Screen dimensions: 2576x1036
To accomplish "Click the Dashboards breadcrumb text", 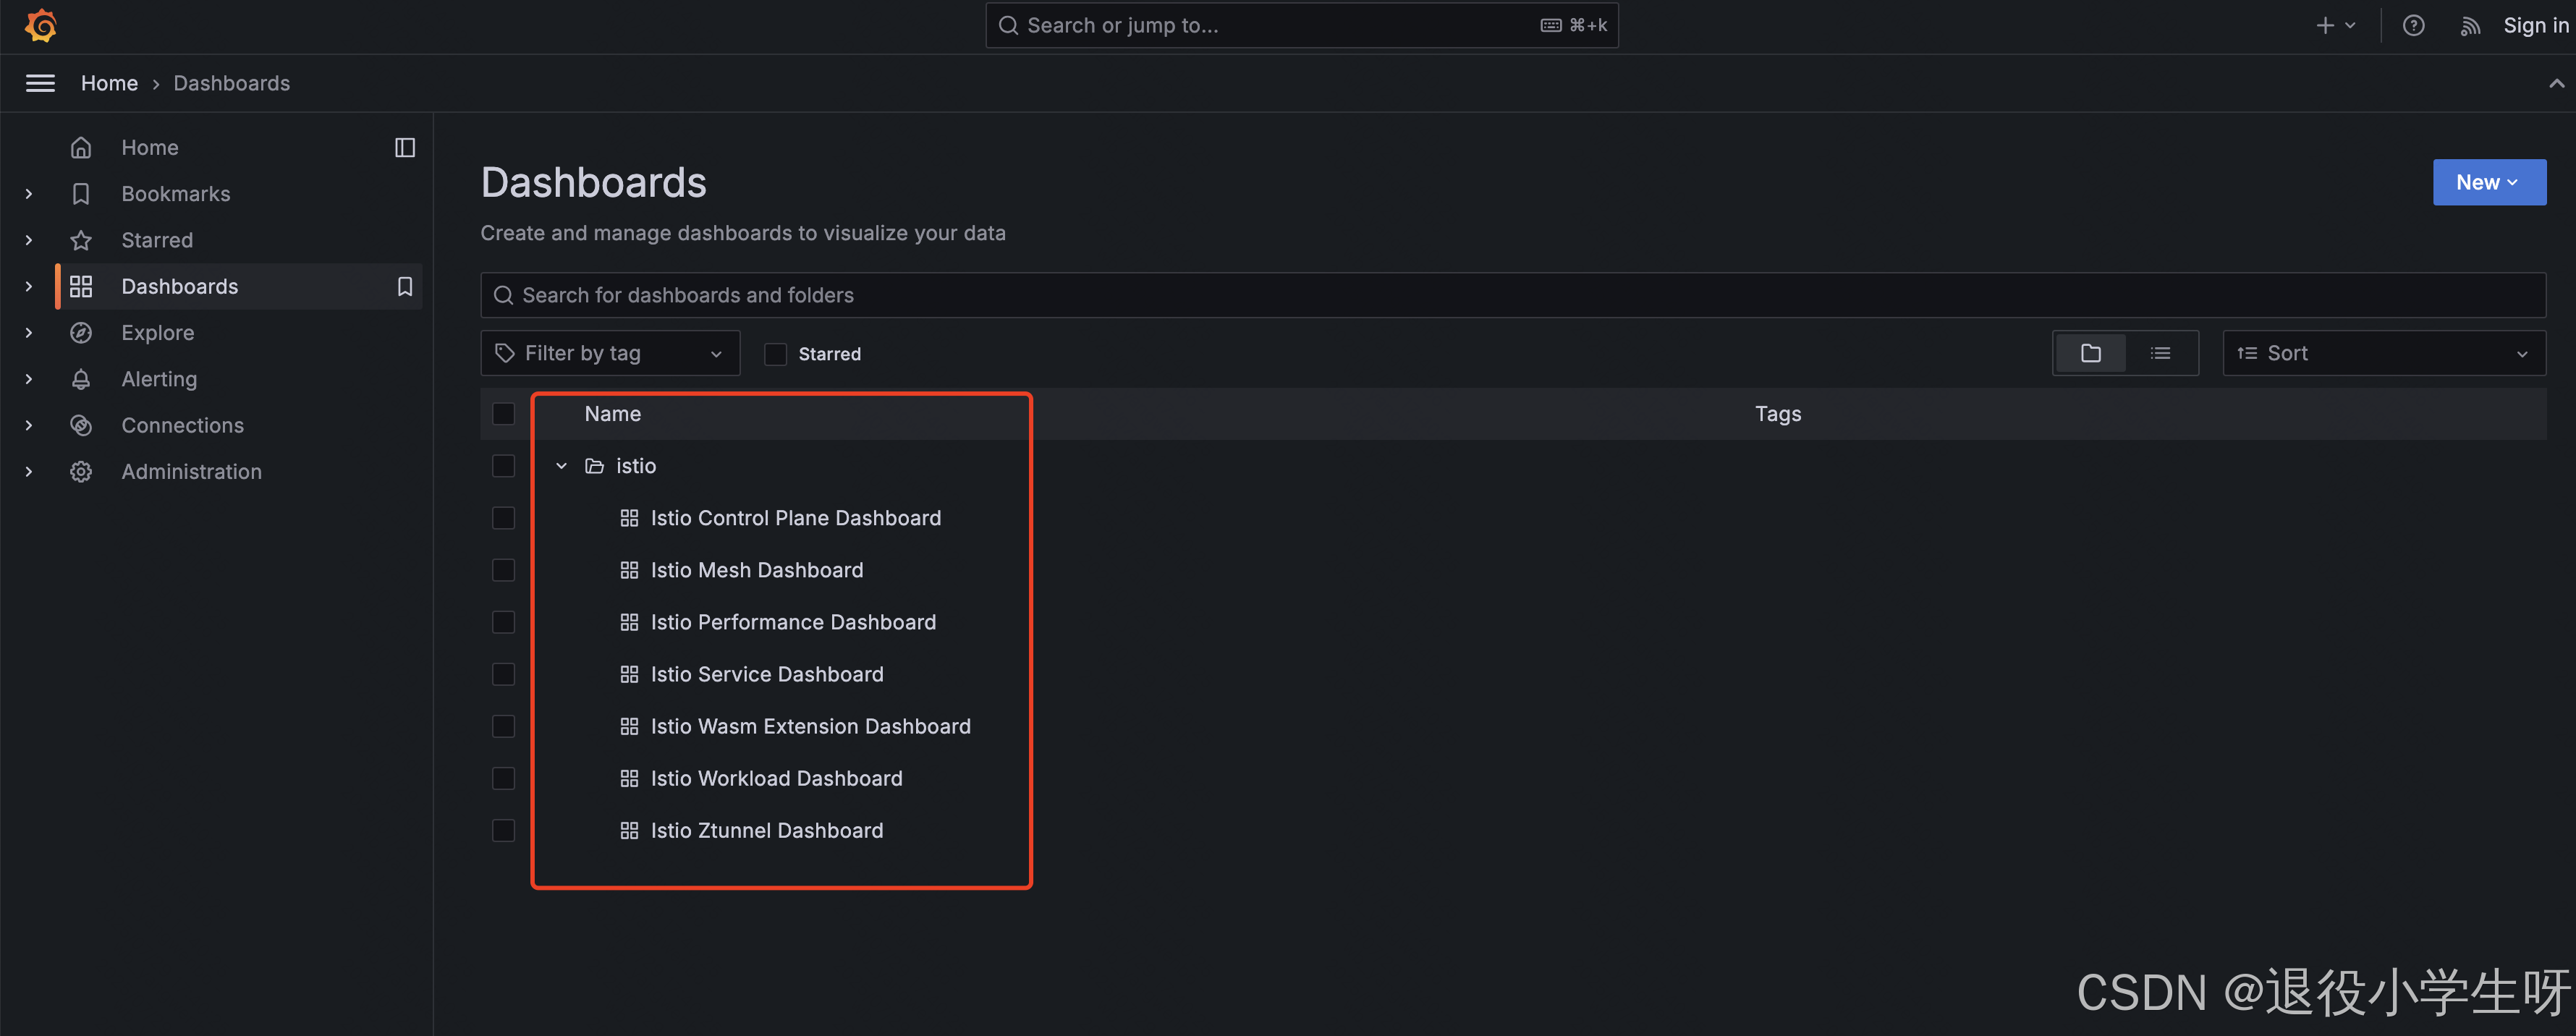I will click(x=232, y=83).
